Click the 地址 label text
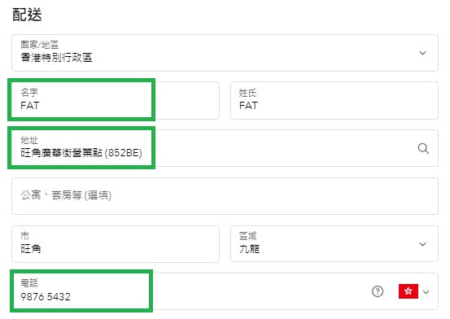This screenshot has height=319, width=450. (29, 140)
